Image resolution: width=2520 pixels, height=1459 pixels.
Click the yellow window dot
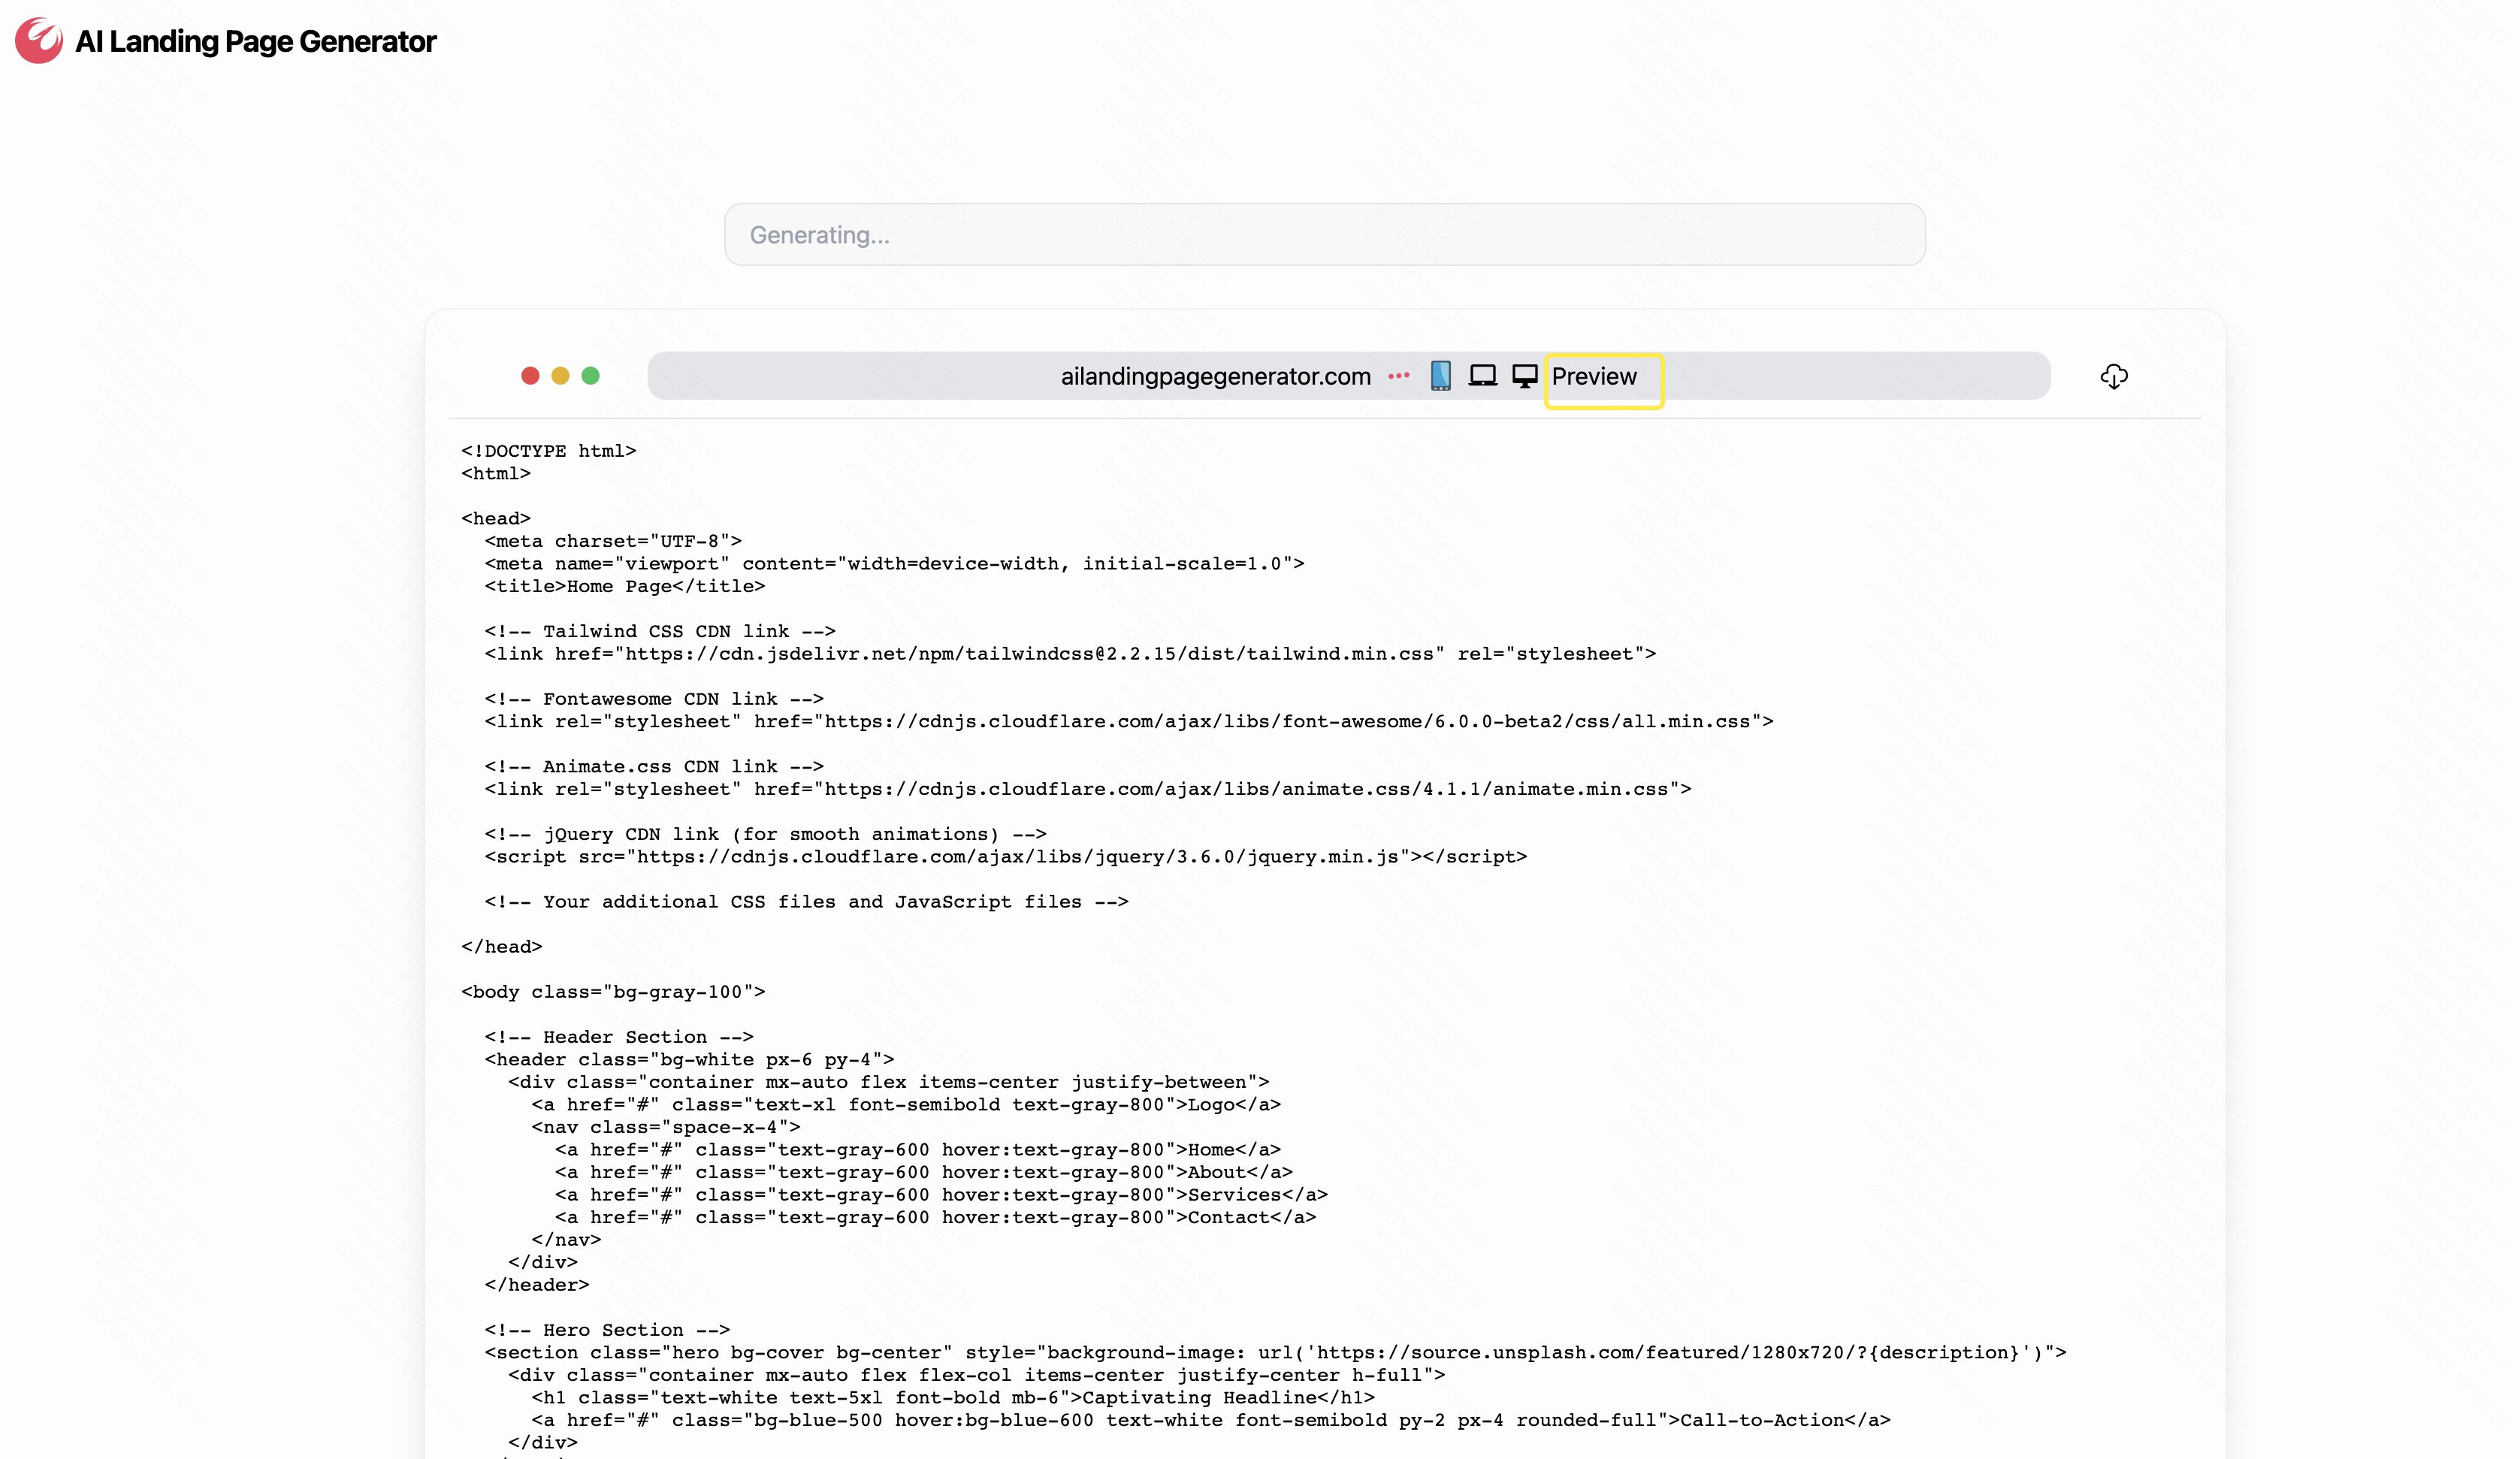pyautogui.click(x=560, y=376)
